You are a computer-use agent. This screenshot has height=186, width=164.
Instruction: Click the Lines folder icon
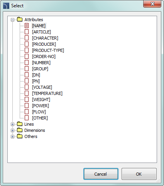click(20, 124)
